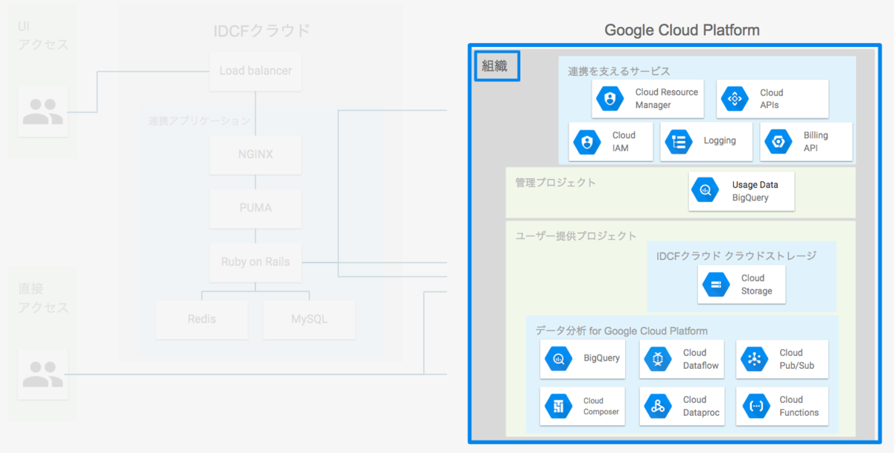Click the UI アクセス users icon
This screenshot has height=453, width=894.
42,112
